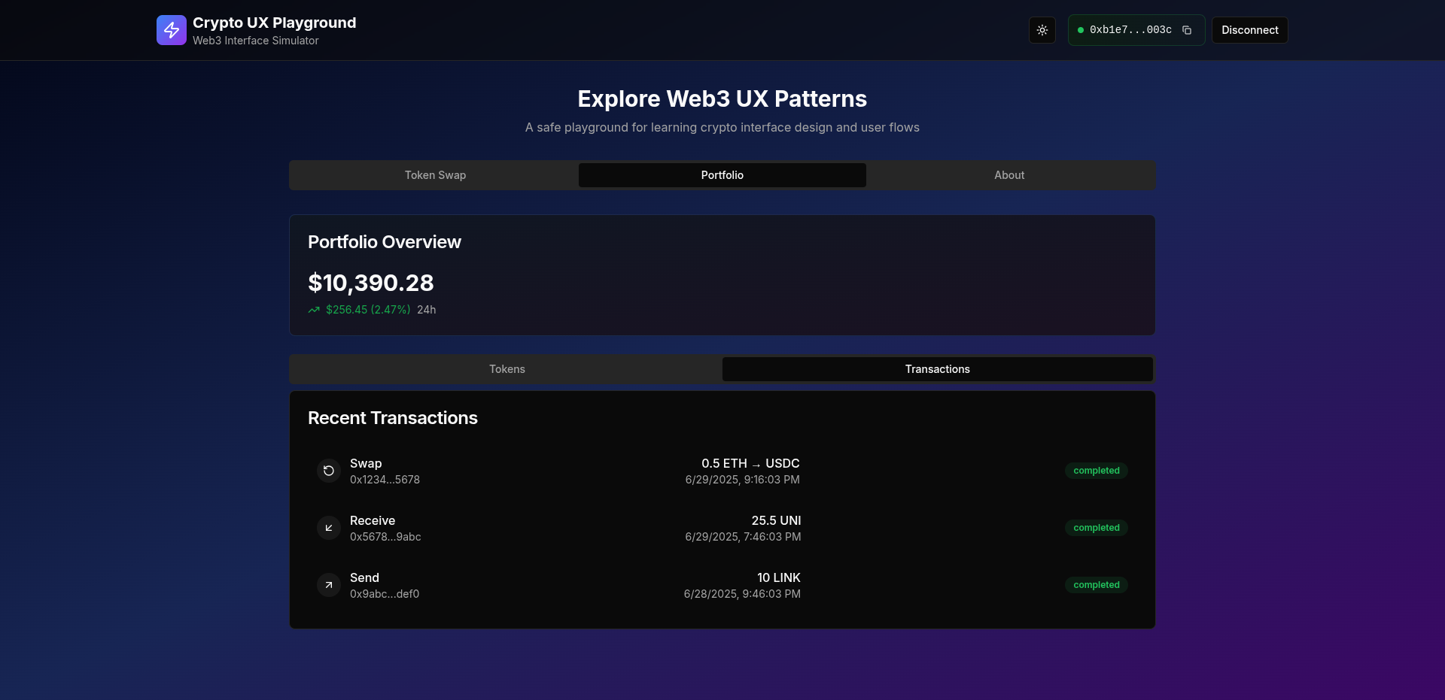The width and height of the screenshot is (1445, 700).
Task: Click the Swap hash 0x1234...5678
Action: [385, 480]
